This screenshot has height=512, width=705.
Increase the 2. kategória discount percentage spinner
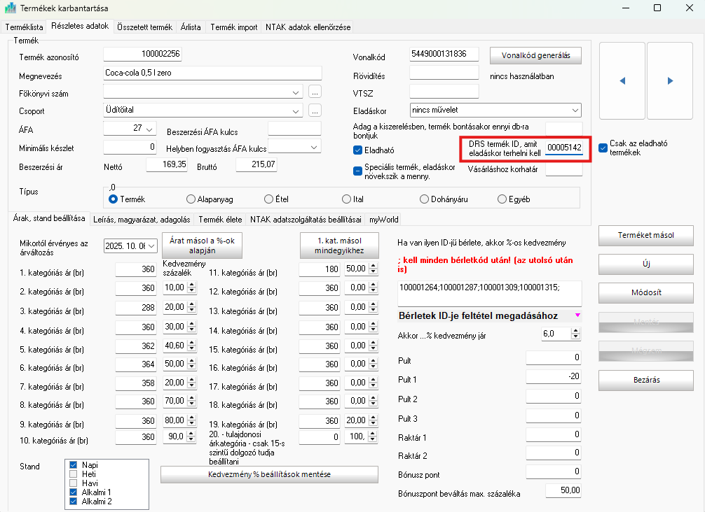coord(191,285)
